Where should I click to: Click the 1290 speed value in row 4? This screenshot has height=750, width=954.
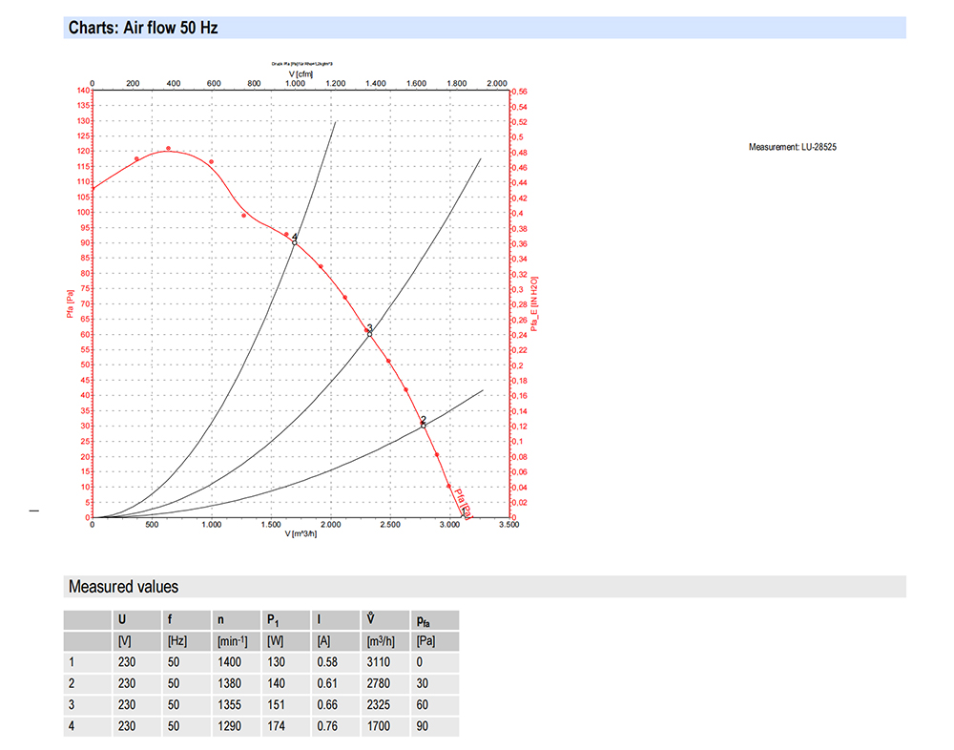pyautogui.click(x=230, y=727)
